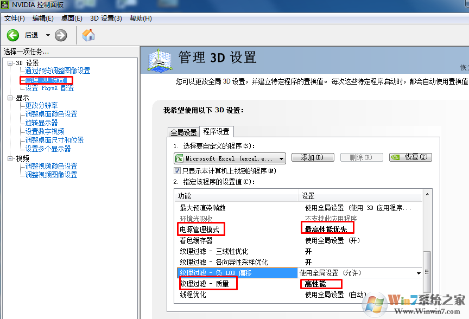The image size is (469, 319).
Task: Open the 文件(F) menu
Action: pyautogui.click(x=14, y=18)
